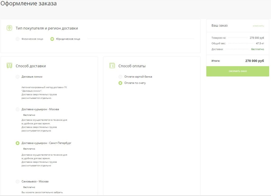Choose Доставка курьером - Москва option
Viewport: 271px width, 196px height.
(17, 109)
